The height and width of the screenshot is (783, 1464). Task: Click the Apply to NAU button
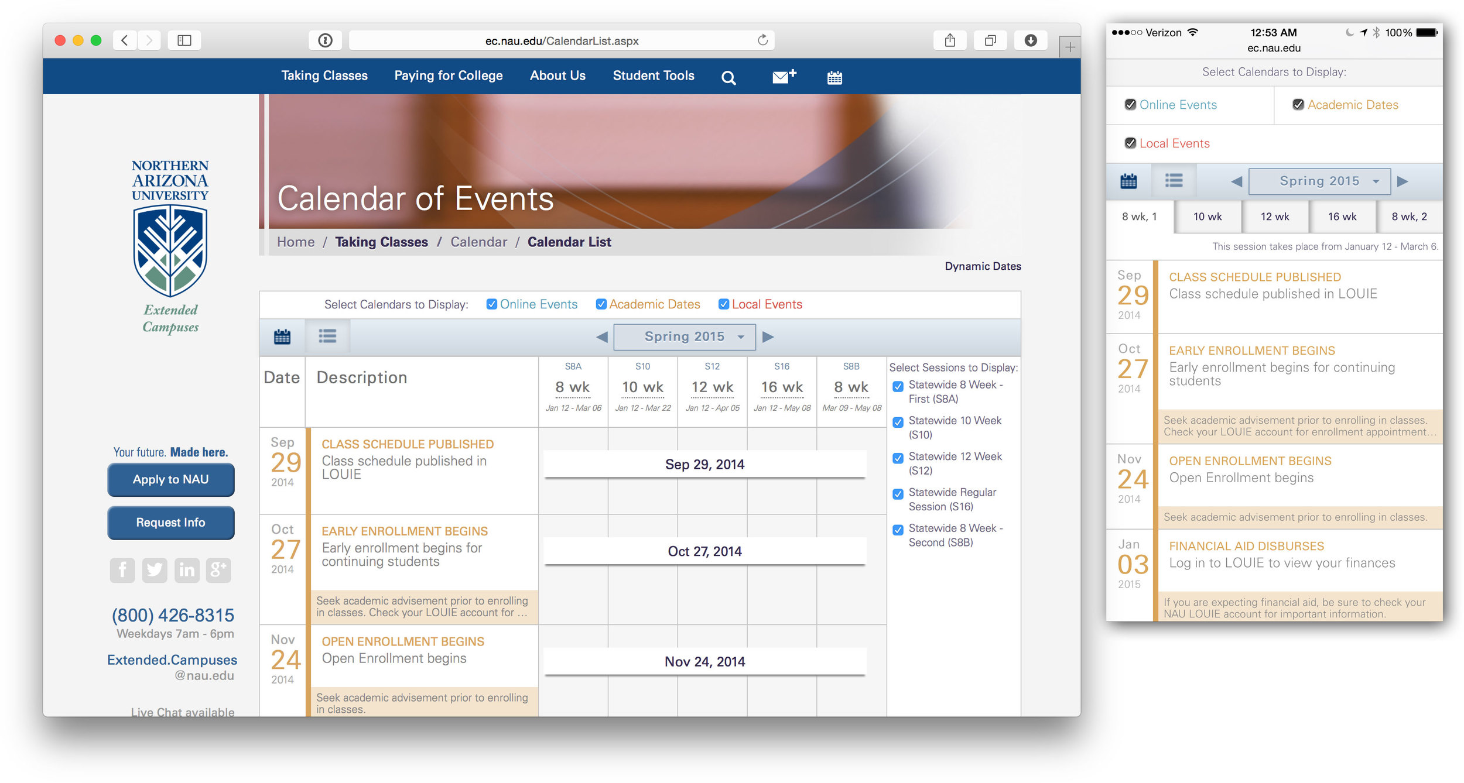click(170, 479)
